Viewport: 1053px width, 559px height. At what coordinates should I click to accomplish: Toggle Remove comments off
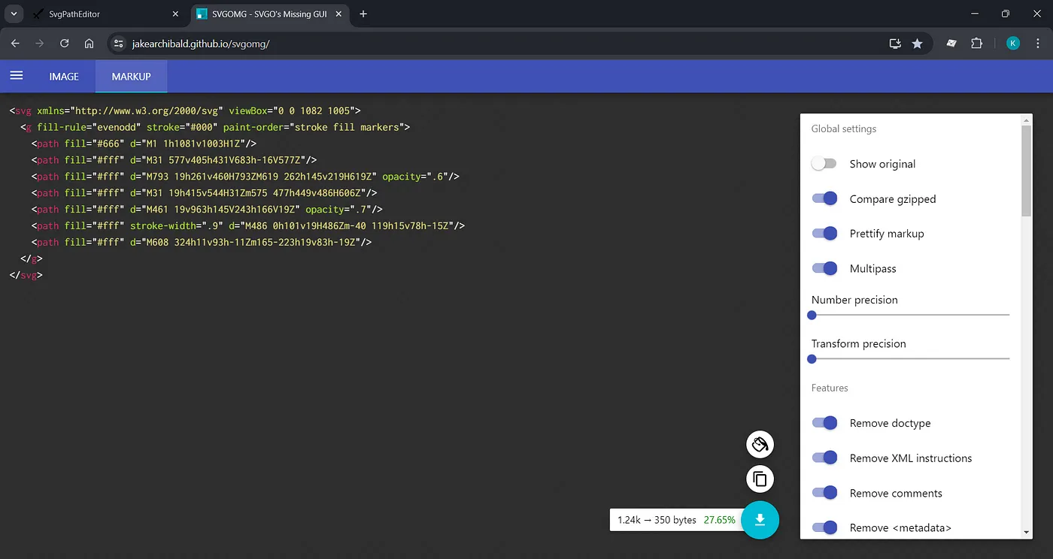(824, 493)
